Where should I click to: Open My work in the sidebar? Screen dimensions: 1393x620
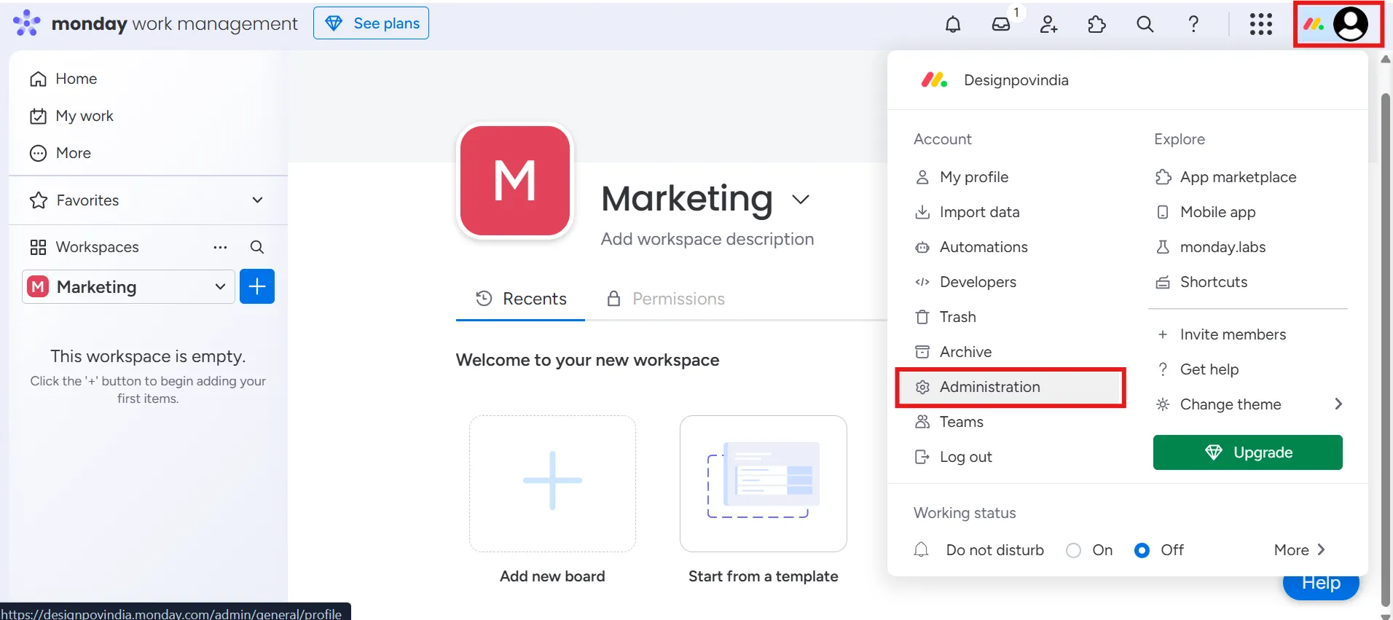click(x=71, y=116)
